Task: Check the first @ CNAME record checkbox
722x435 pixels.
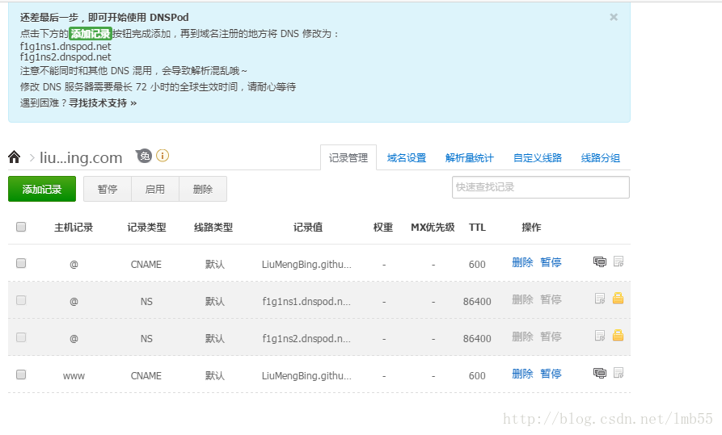Action: tap(21, 263)
